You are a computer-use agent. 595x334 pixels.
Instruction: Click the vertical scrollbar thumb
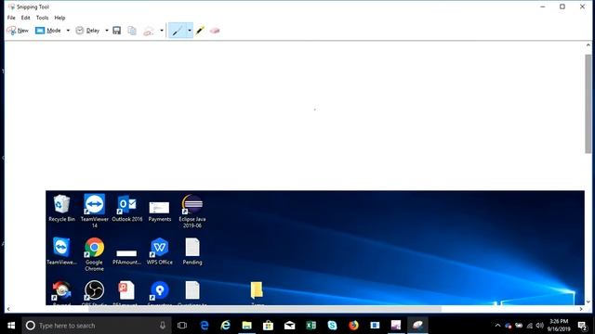point(588,104)
